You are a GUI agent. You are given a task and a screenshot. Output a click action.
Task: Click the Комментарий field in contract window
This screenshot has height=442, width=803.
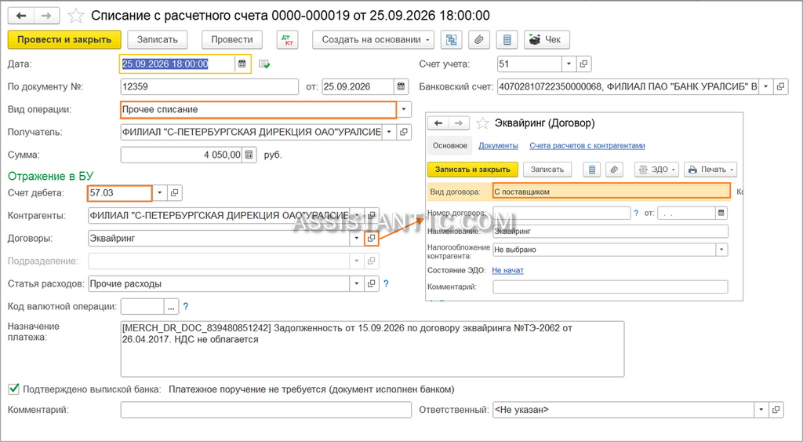coord(610,287)
